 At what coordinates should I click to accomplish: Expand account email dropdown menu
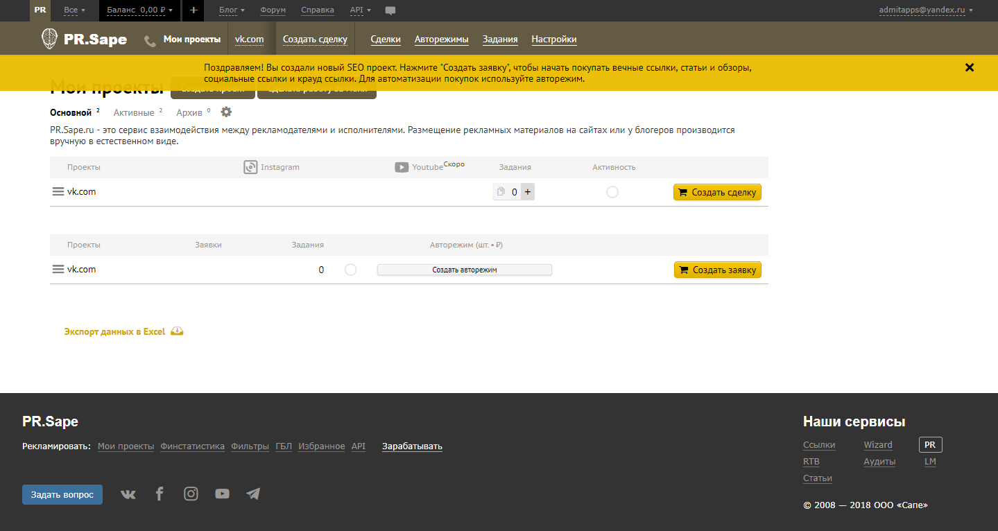click(x=926, y=10)
